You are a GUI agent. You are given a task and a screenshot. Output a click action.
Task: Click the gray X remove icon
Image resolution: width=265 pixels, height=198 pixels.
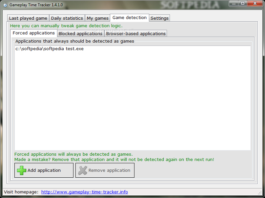pos(83,170)
